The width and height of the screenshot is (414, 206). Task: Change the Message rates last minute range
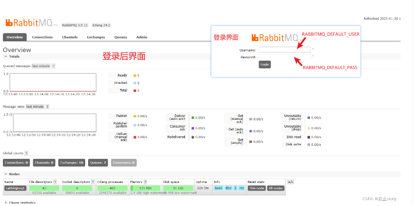pyautogui.click(x=35, y=106)
